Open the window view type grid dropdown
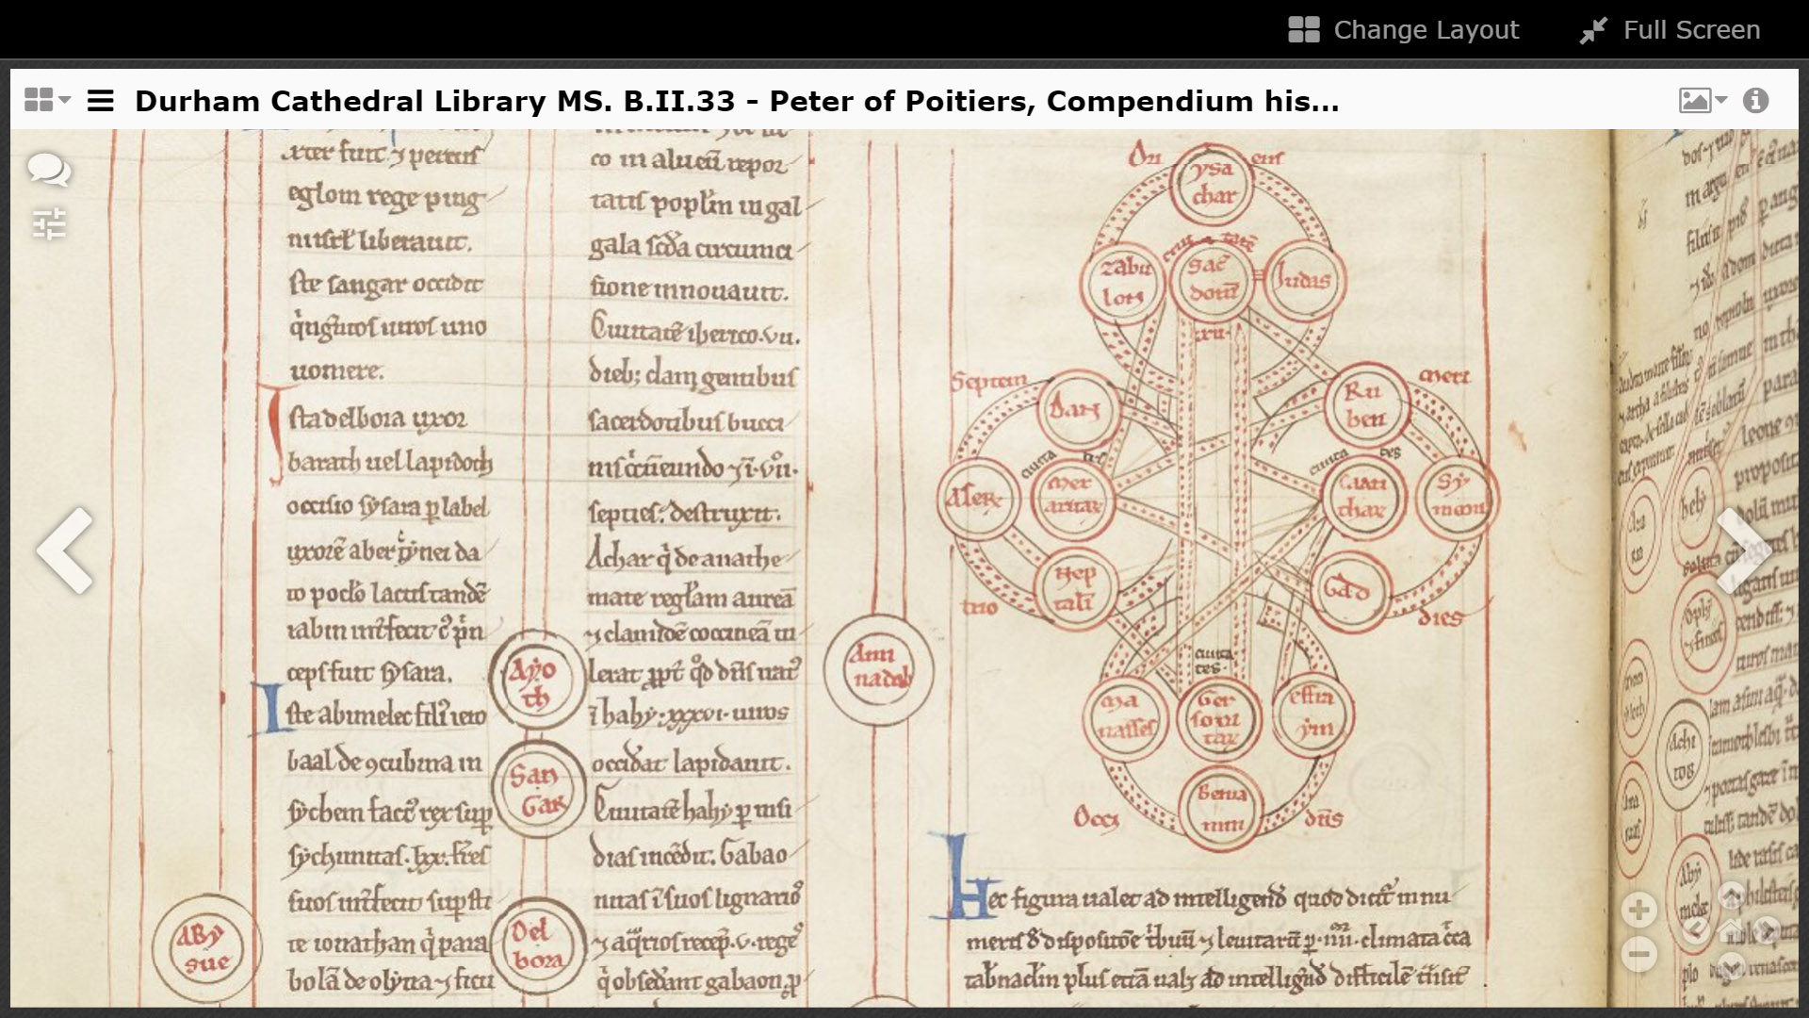1809x1018 pixels. click(x=47, y=100)
